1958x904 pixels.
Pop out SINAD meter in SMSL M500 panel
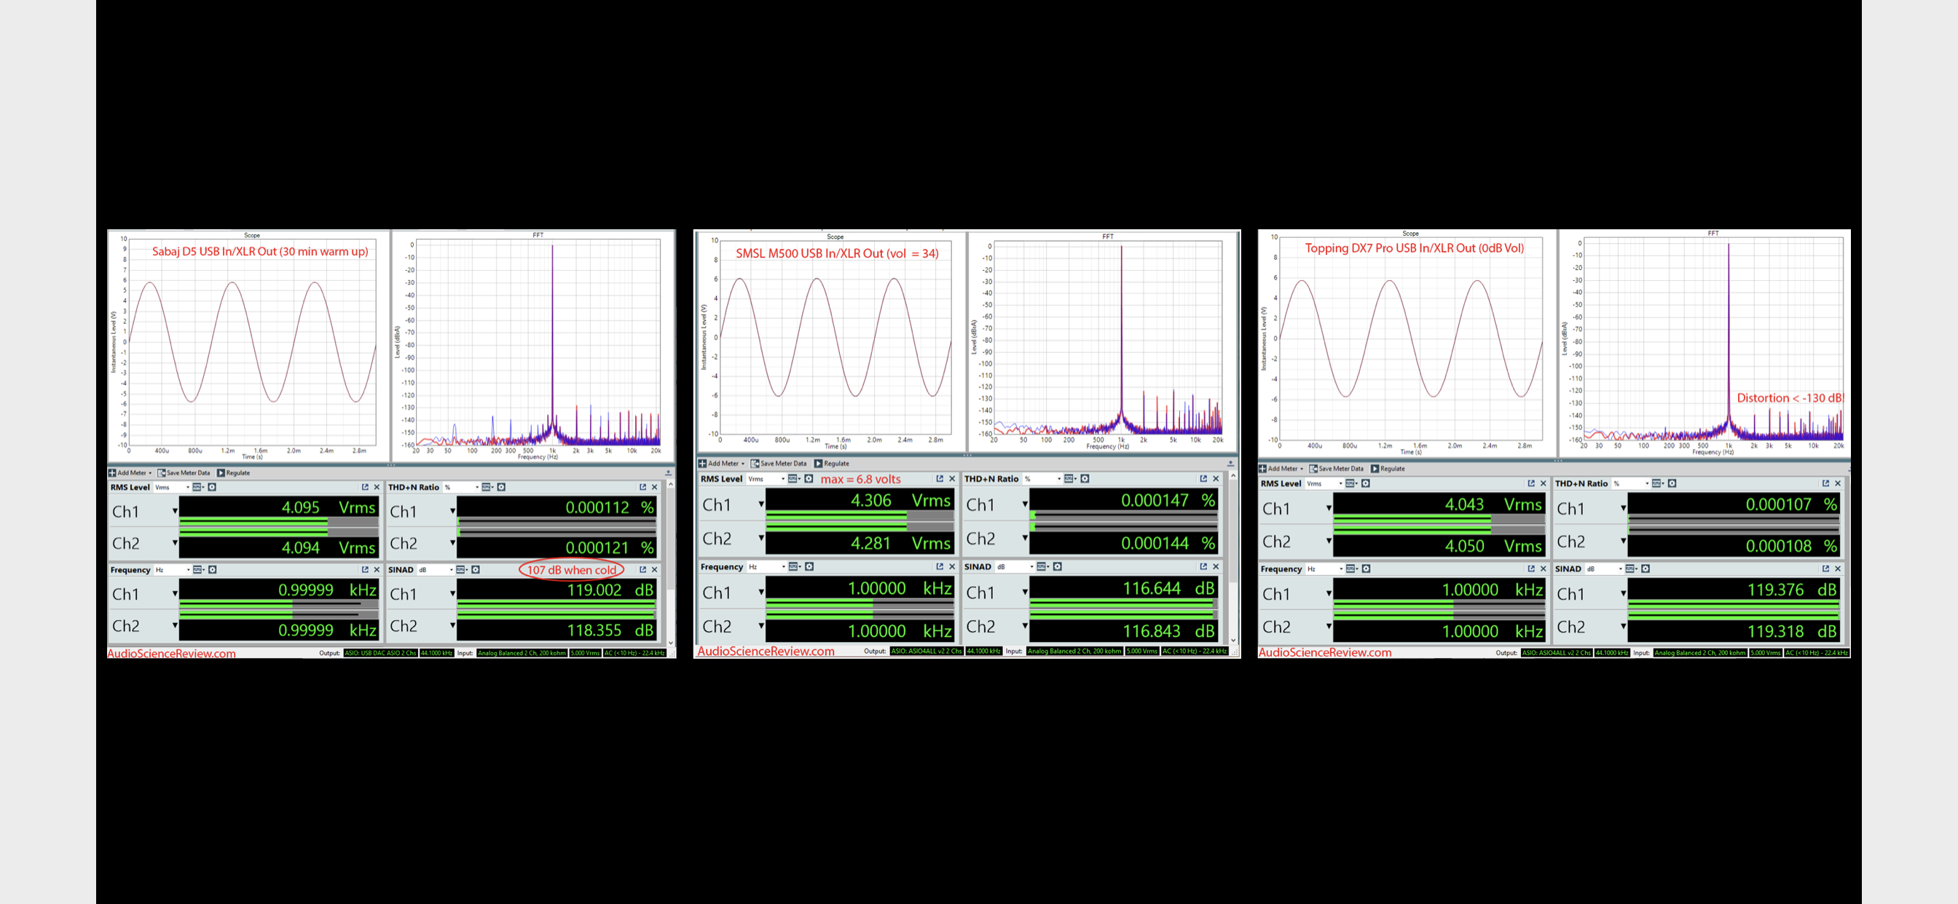(1203, 567)
